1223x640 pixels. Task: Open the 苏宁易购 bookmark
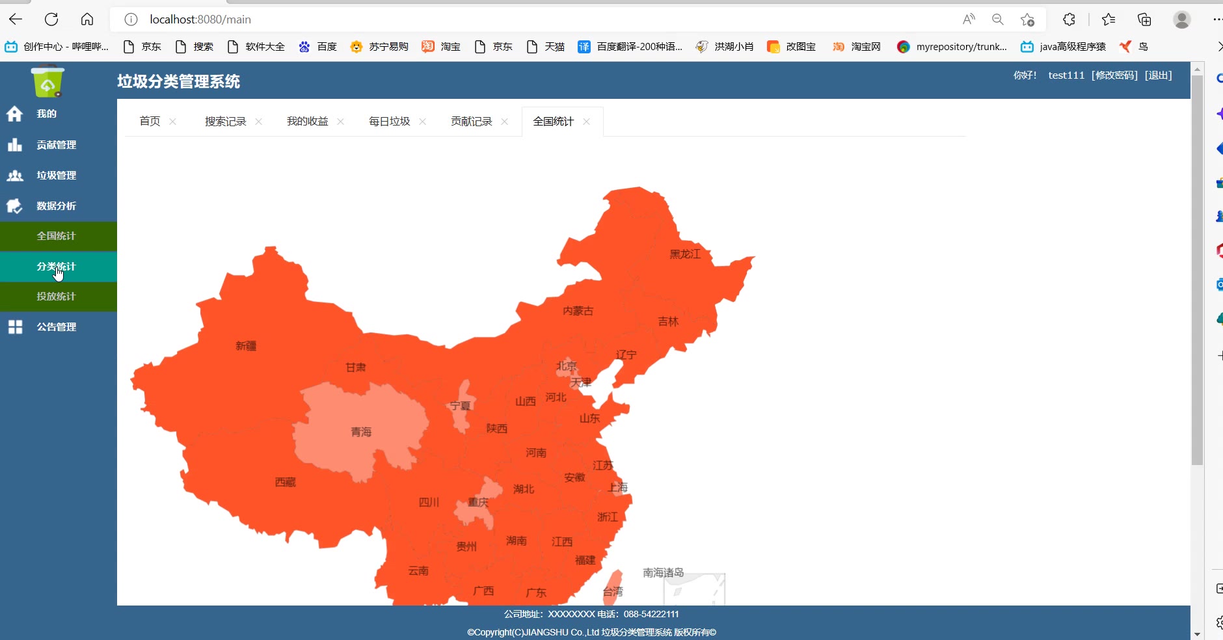tap(379, 47)
